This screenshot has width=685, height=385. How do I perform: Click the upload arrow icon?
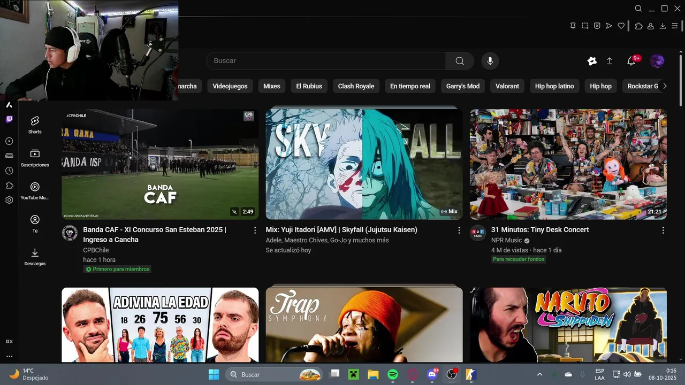coord(609,61)
